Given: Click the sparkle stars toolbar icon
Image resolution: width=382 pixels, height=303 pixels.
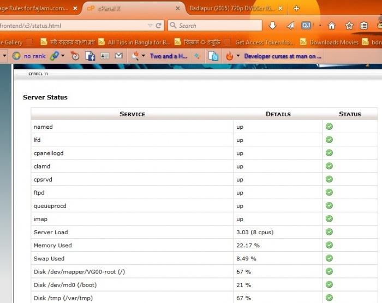Looking at the screenshot, I should tap(198, 56).
